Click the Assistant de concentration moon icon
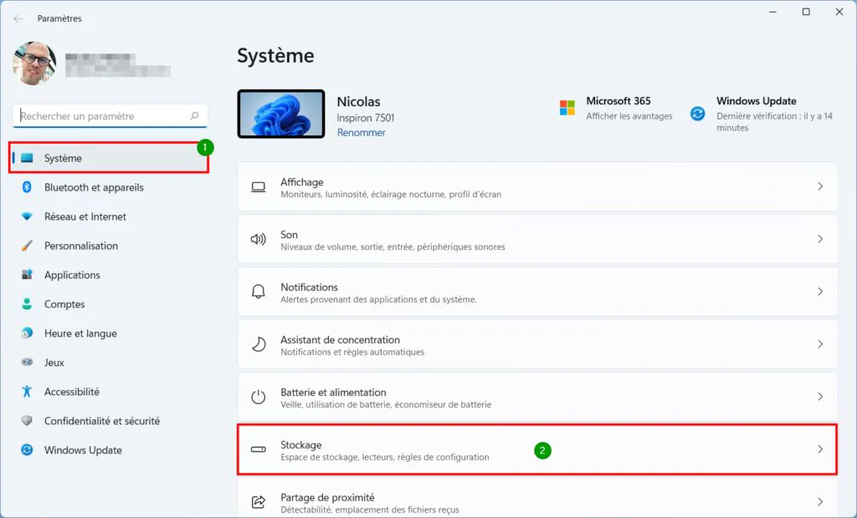 pos(259,344)
